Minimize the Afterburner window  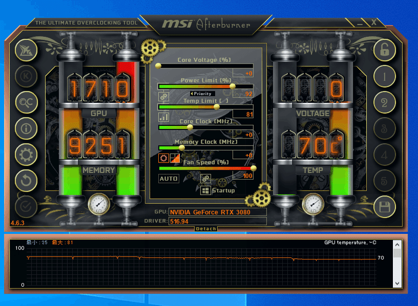click(x=360, y=23)
